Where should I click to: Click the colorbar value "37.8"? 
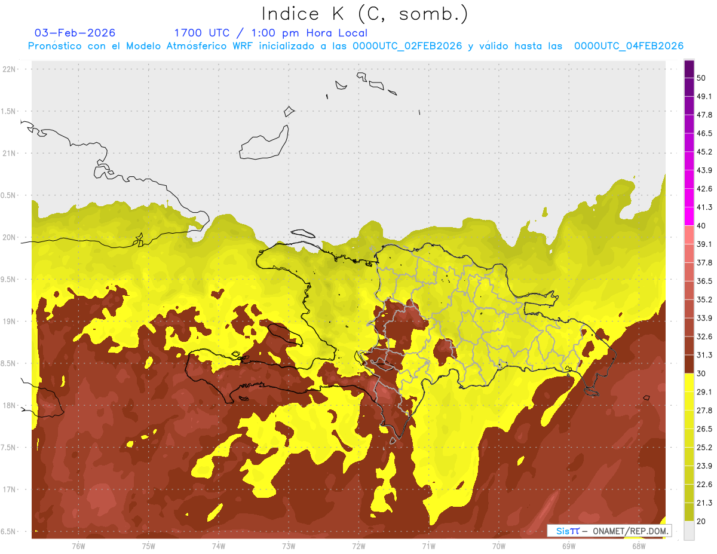click(704, 262)
